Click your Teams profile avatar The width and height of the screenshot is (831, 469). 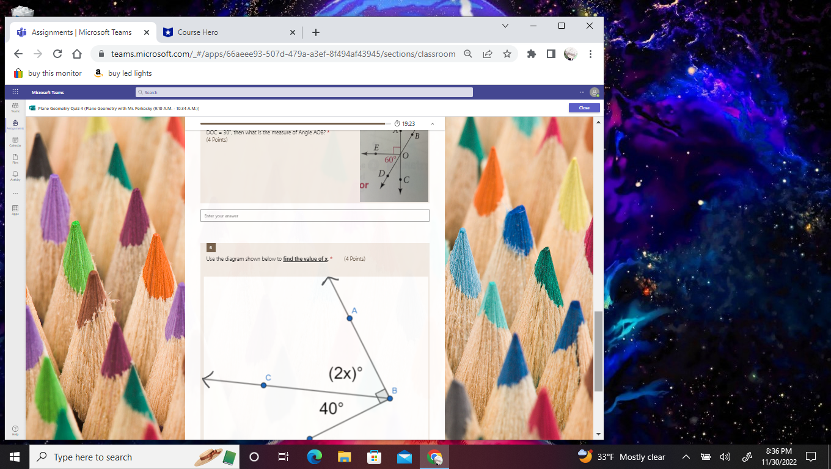click(x=594, y=92)
